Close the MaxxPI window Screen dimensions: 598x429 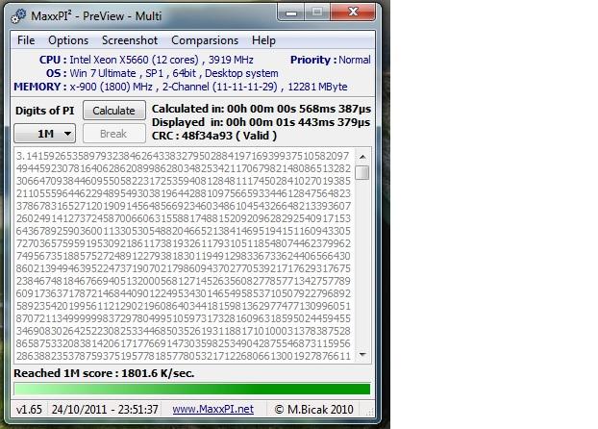353,13
